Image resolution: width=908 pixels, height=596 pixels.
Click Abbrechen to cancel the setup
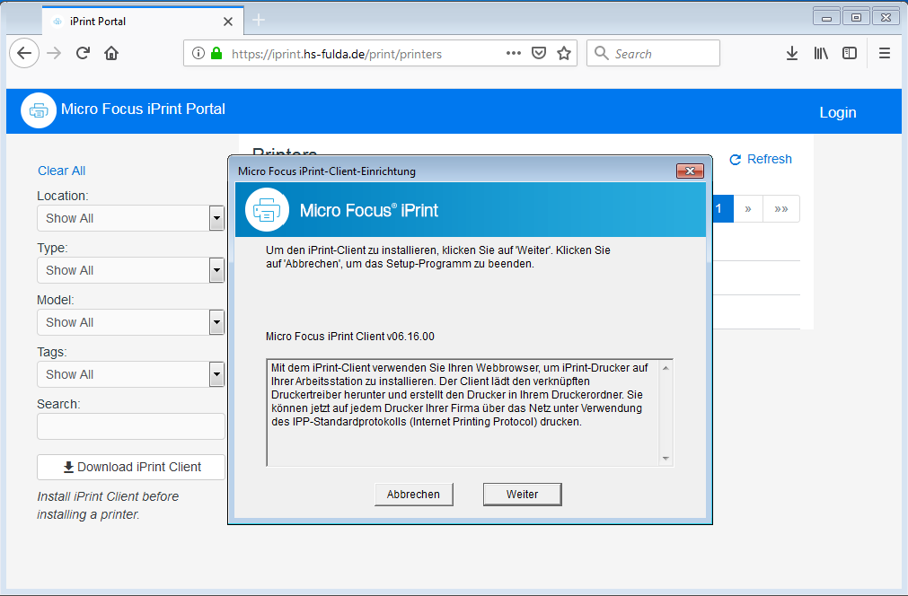tap(413, 495)
